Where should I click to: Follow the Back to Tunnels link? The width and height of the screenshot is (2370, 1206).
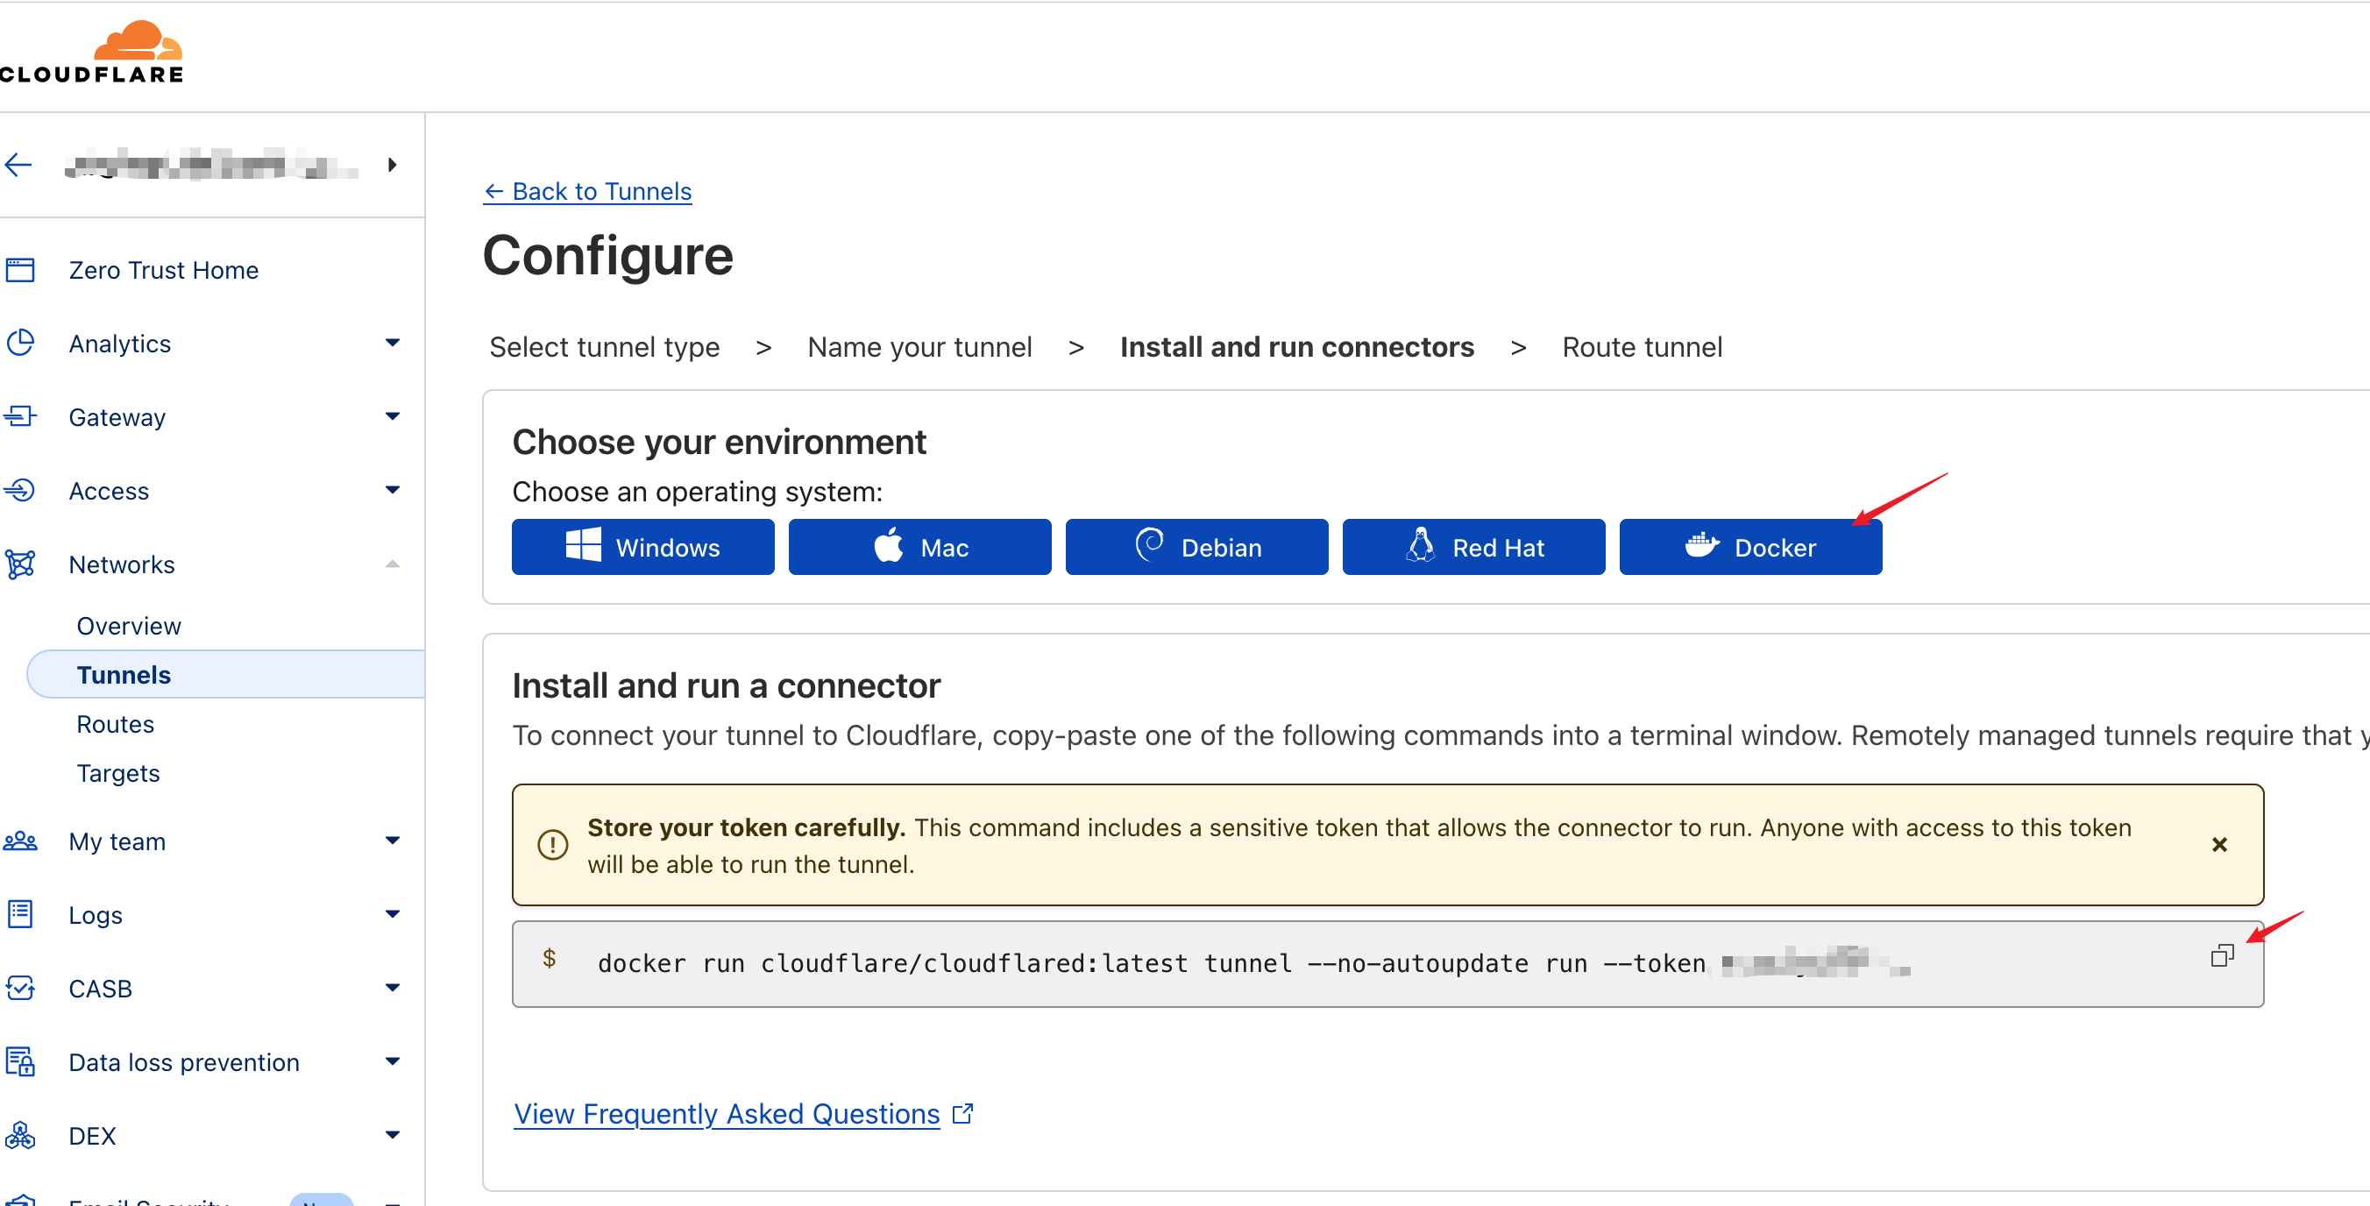coord(588,191)
